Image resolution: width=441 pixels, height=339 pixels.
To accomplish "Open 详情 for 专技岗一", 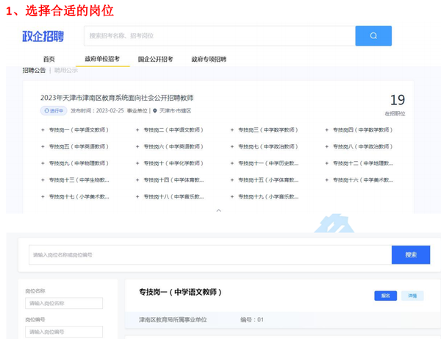I will point(412,296).
